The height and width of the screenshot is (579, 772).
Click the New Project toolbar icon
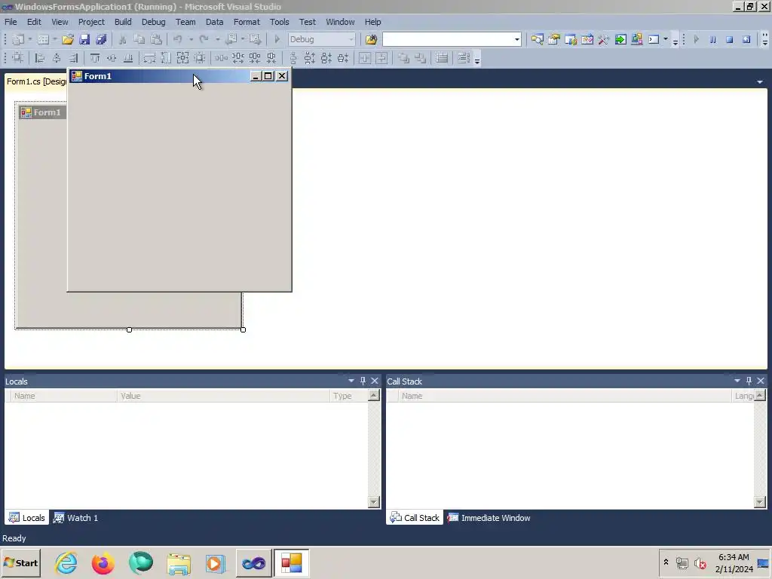click(18, 39)
